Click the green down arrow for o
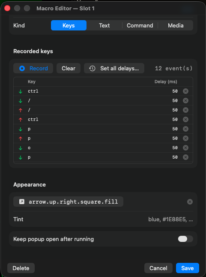The height and width of the screenshot is (277, 206). [x=21, y=148]
